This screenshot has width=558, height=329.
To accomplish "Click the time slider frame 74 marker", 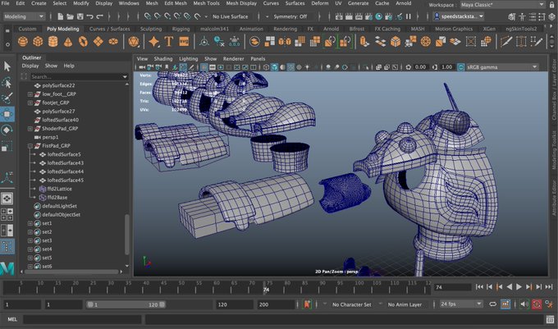I will tap(266, 289).
